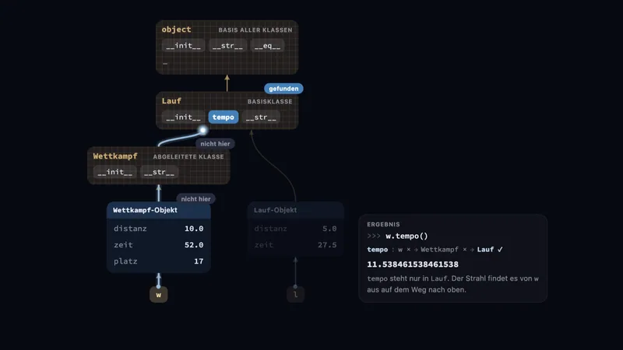
Task: Click the arrow from l to Lauf-Objekt
Action: point(295,271)
